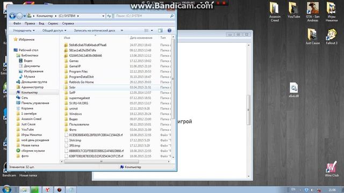344x193 pixels.
Task: Select Домашняя группа in sidebar
Action: (x=34, y=82)
